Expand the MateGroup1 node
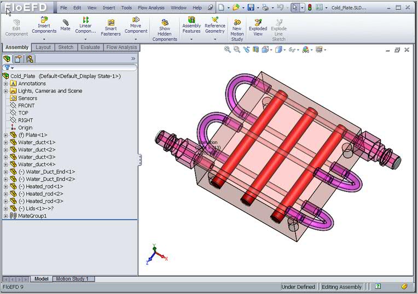418x294 pixels. pyautogui.click(x=5, y=216)
